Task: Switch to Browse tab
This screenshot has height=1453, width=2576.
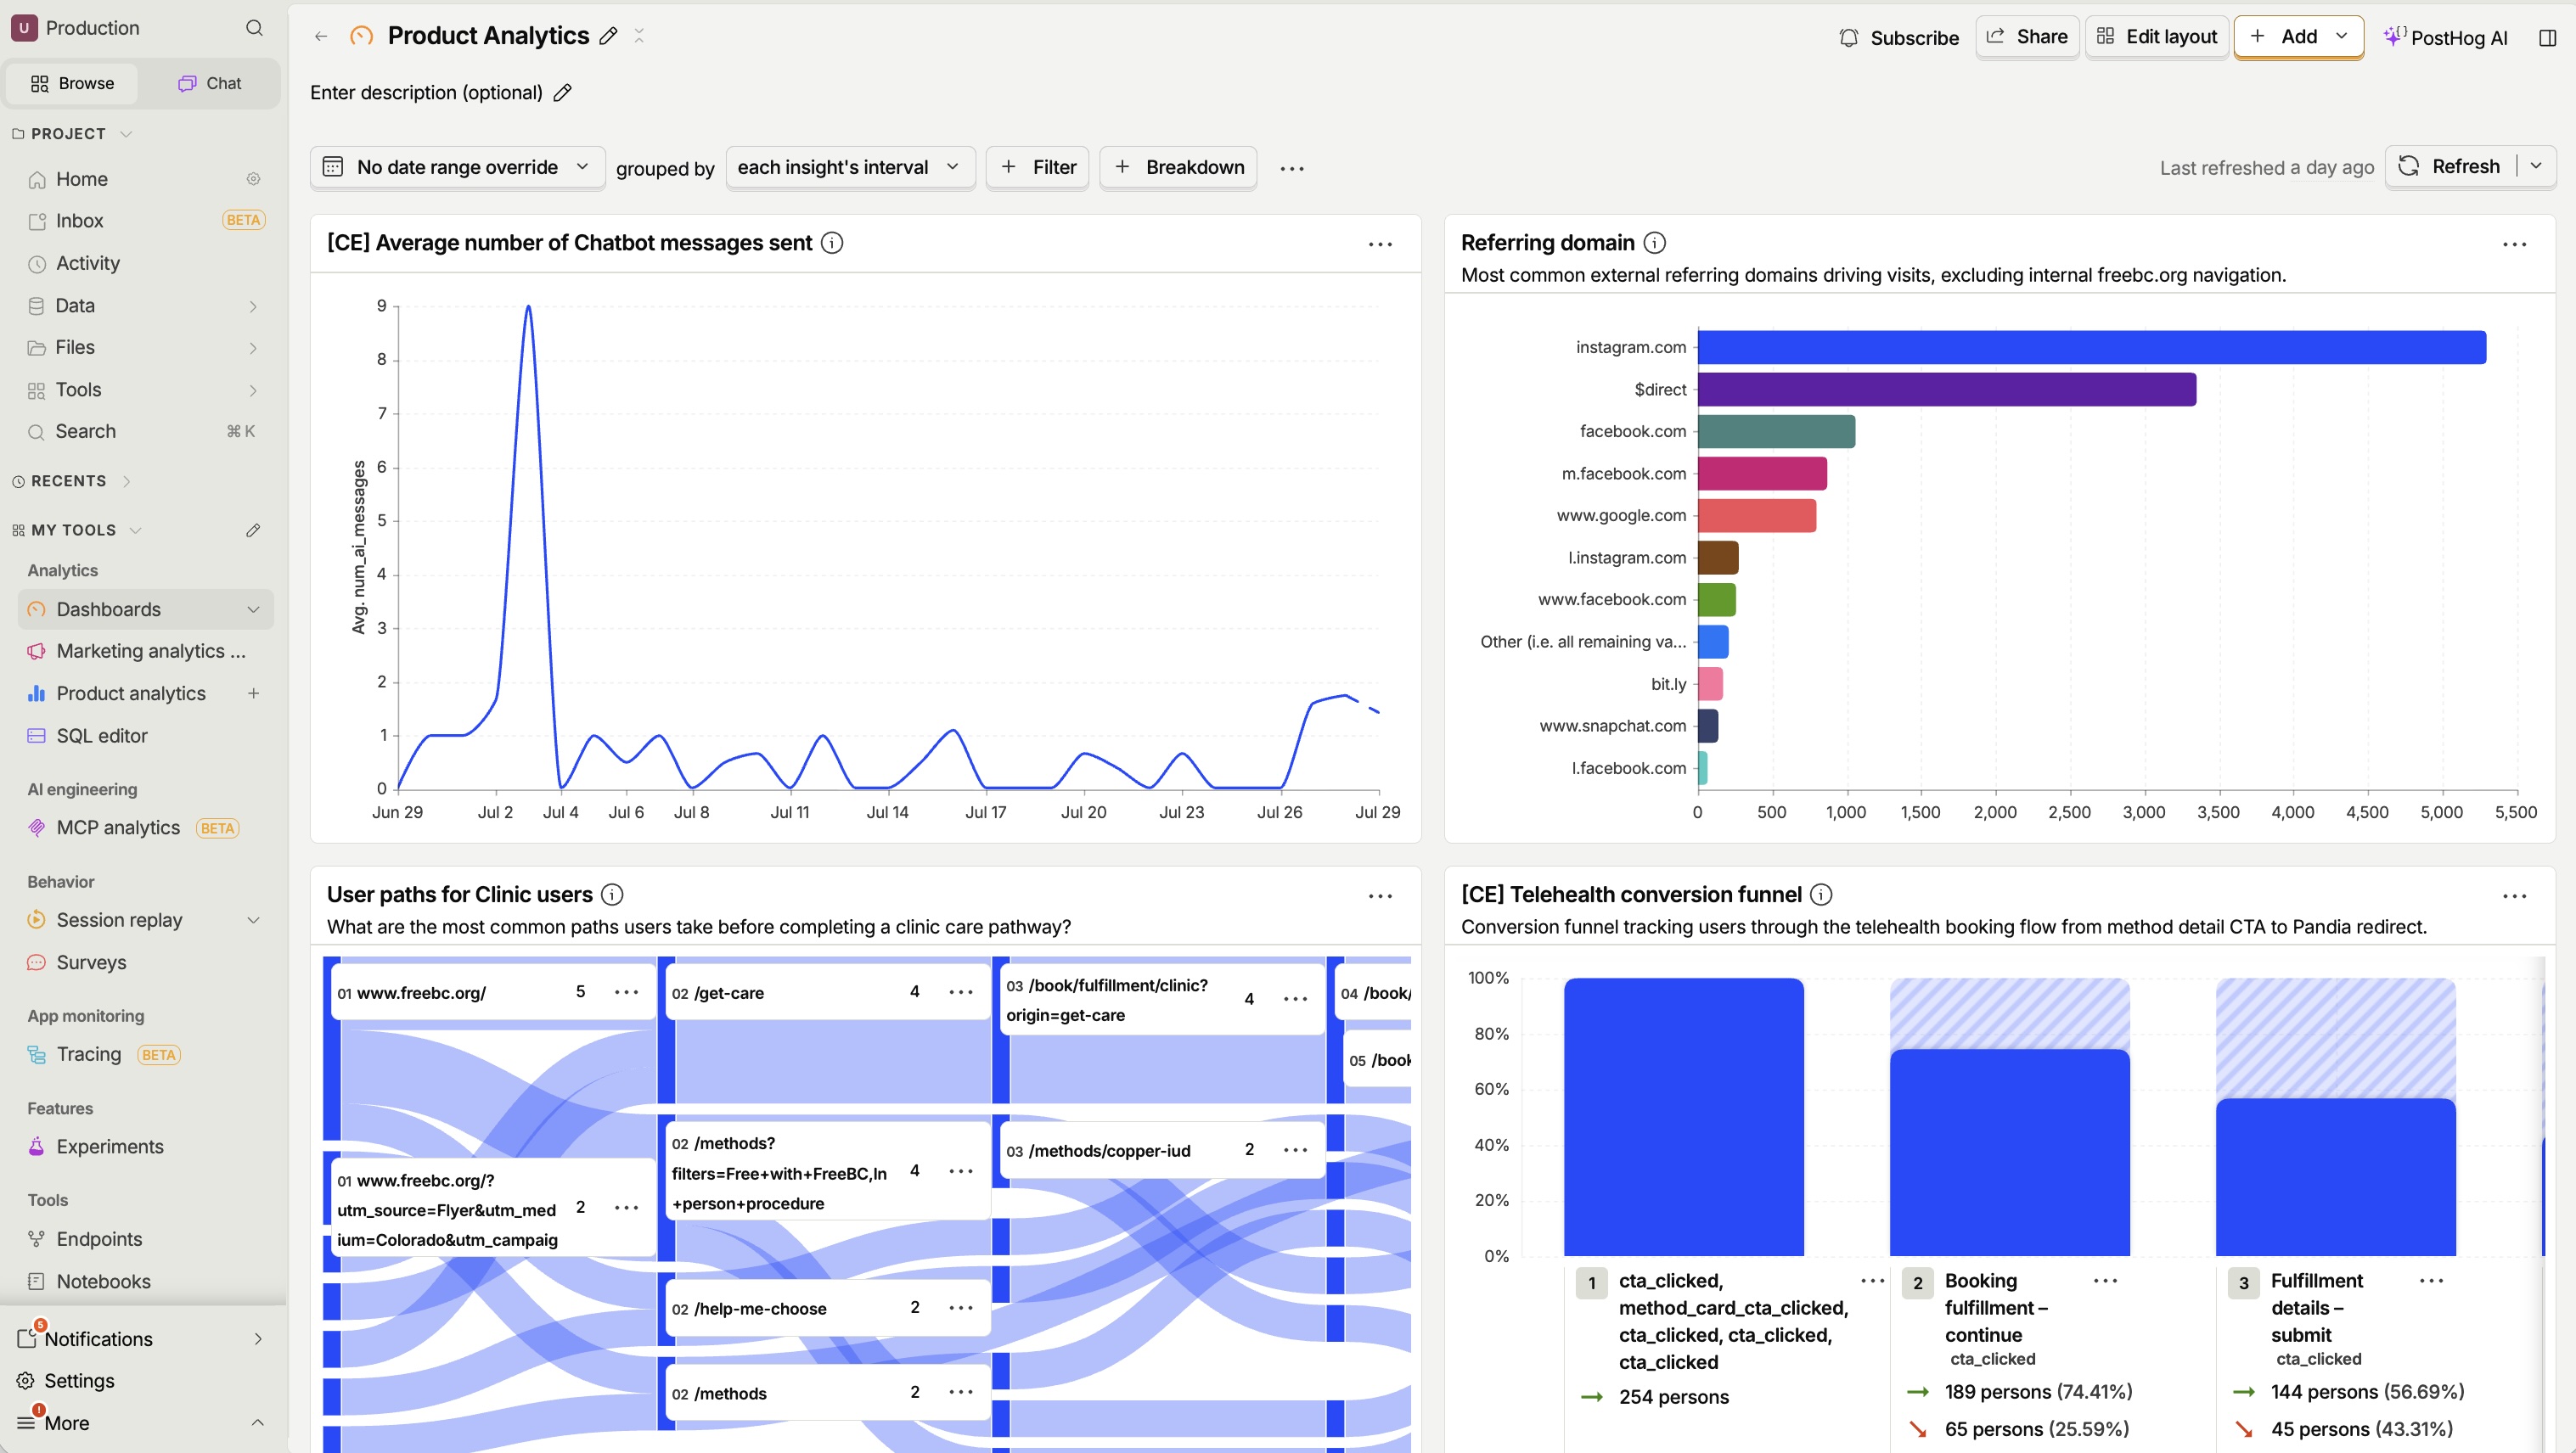Action: (x=72, y=83)
